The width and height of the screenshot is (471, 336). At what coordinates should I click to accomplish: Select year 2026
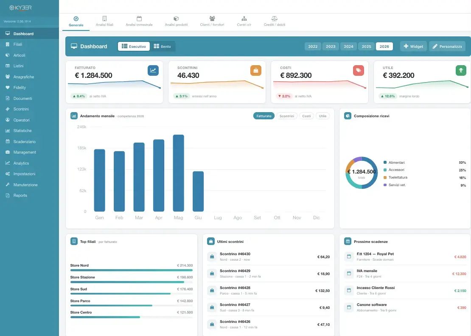(x=384, y=47)
